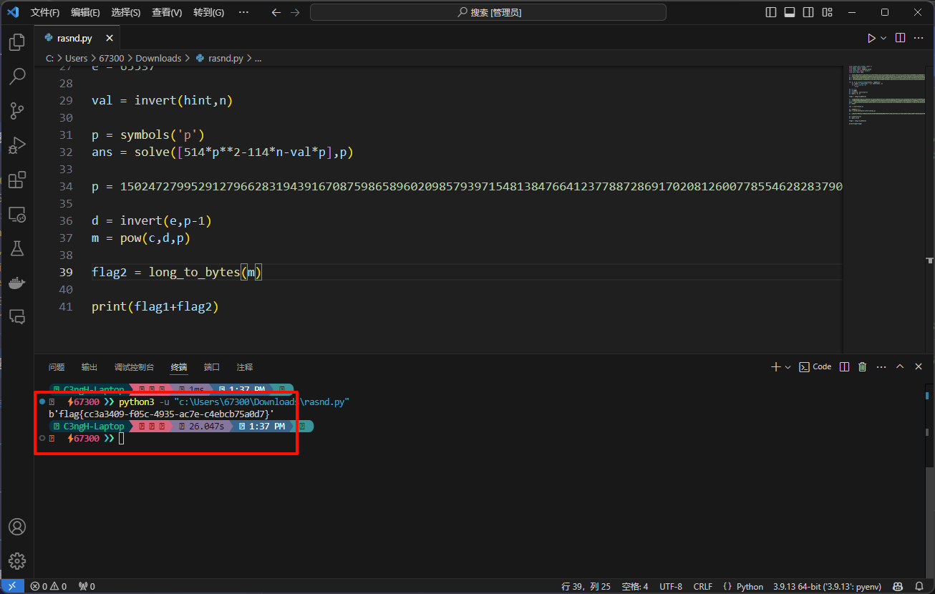This screenshot has width=935, height=594.
Task: Close the rasnd.py editor tab
Action: (x=110, y=38)
